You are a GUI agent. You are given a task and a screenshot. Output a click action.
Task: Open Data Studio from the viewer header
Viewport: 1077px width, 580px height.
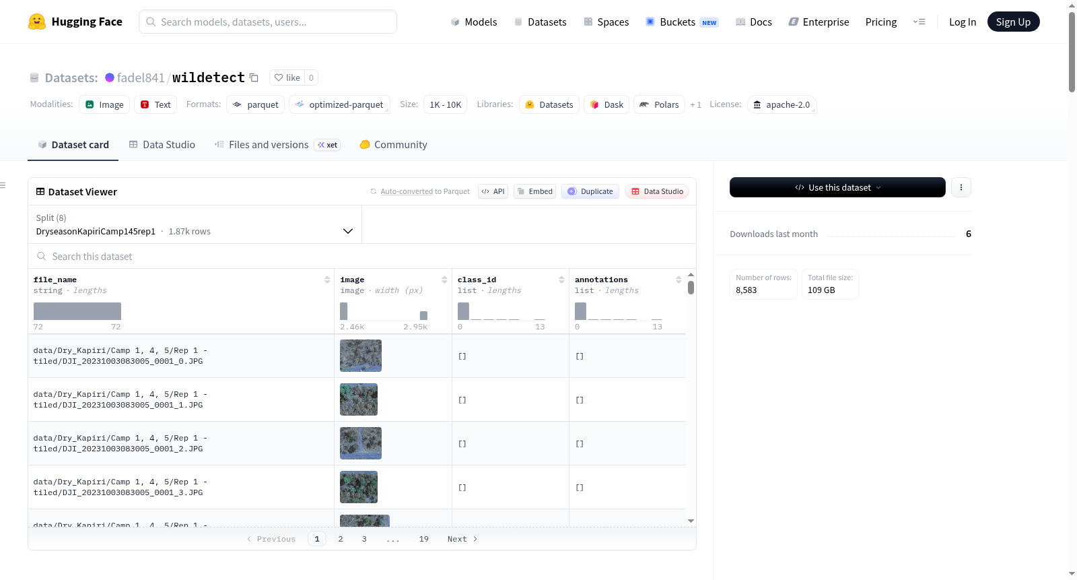(x=657, y=191)
